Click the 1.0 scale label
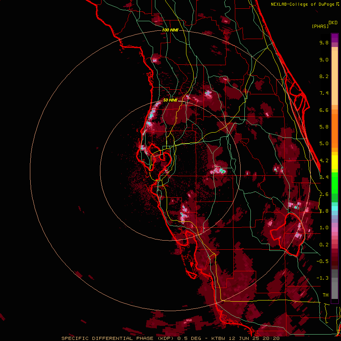 tap(324, 228)
